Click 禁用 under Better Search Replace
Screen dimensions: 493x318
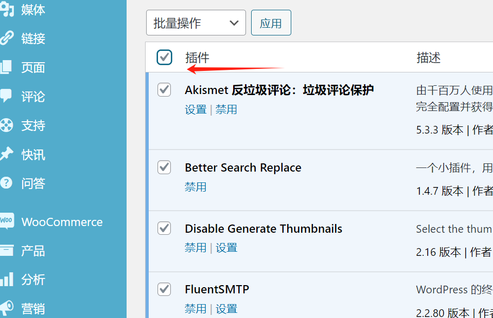[x=196, y=187]
